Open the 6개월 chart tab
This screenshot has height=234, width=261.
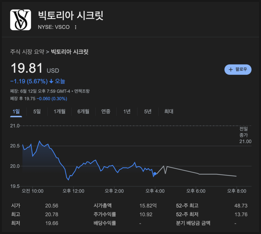[83, 111]
